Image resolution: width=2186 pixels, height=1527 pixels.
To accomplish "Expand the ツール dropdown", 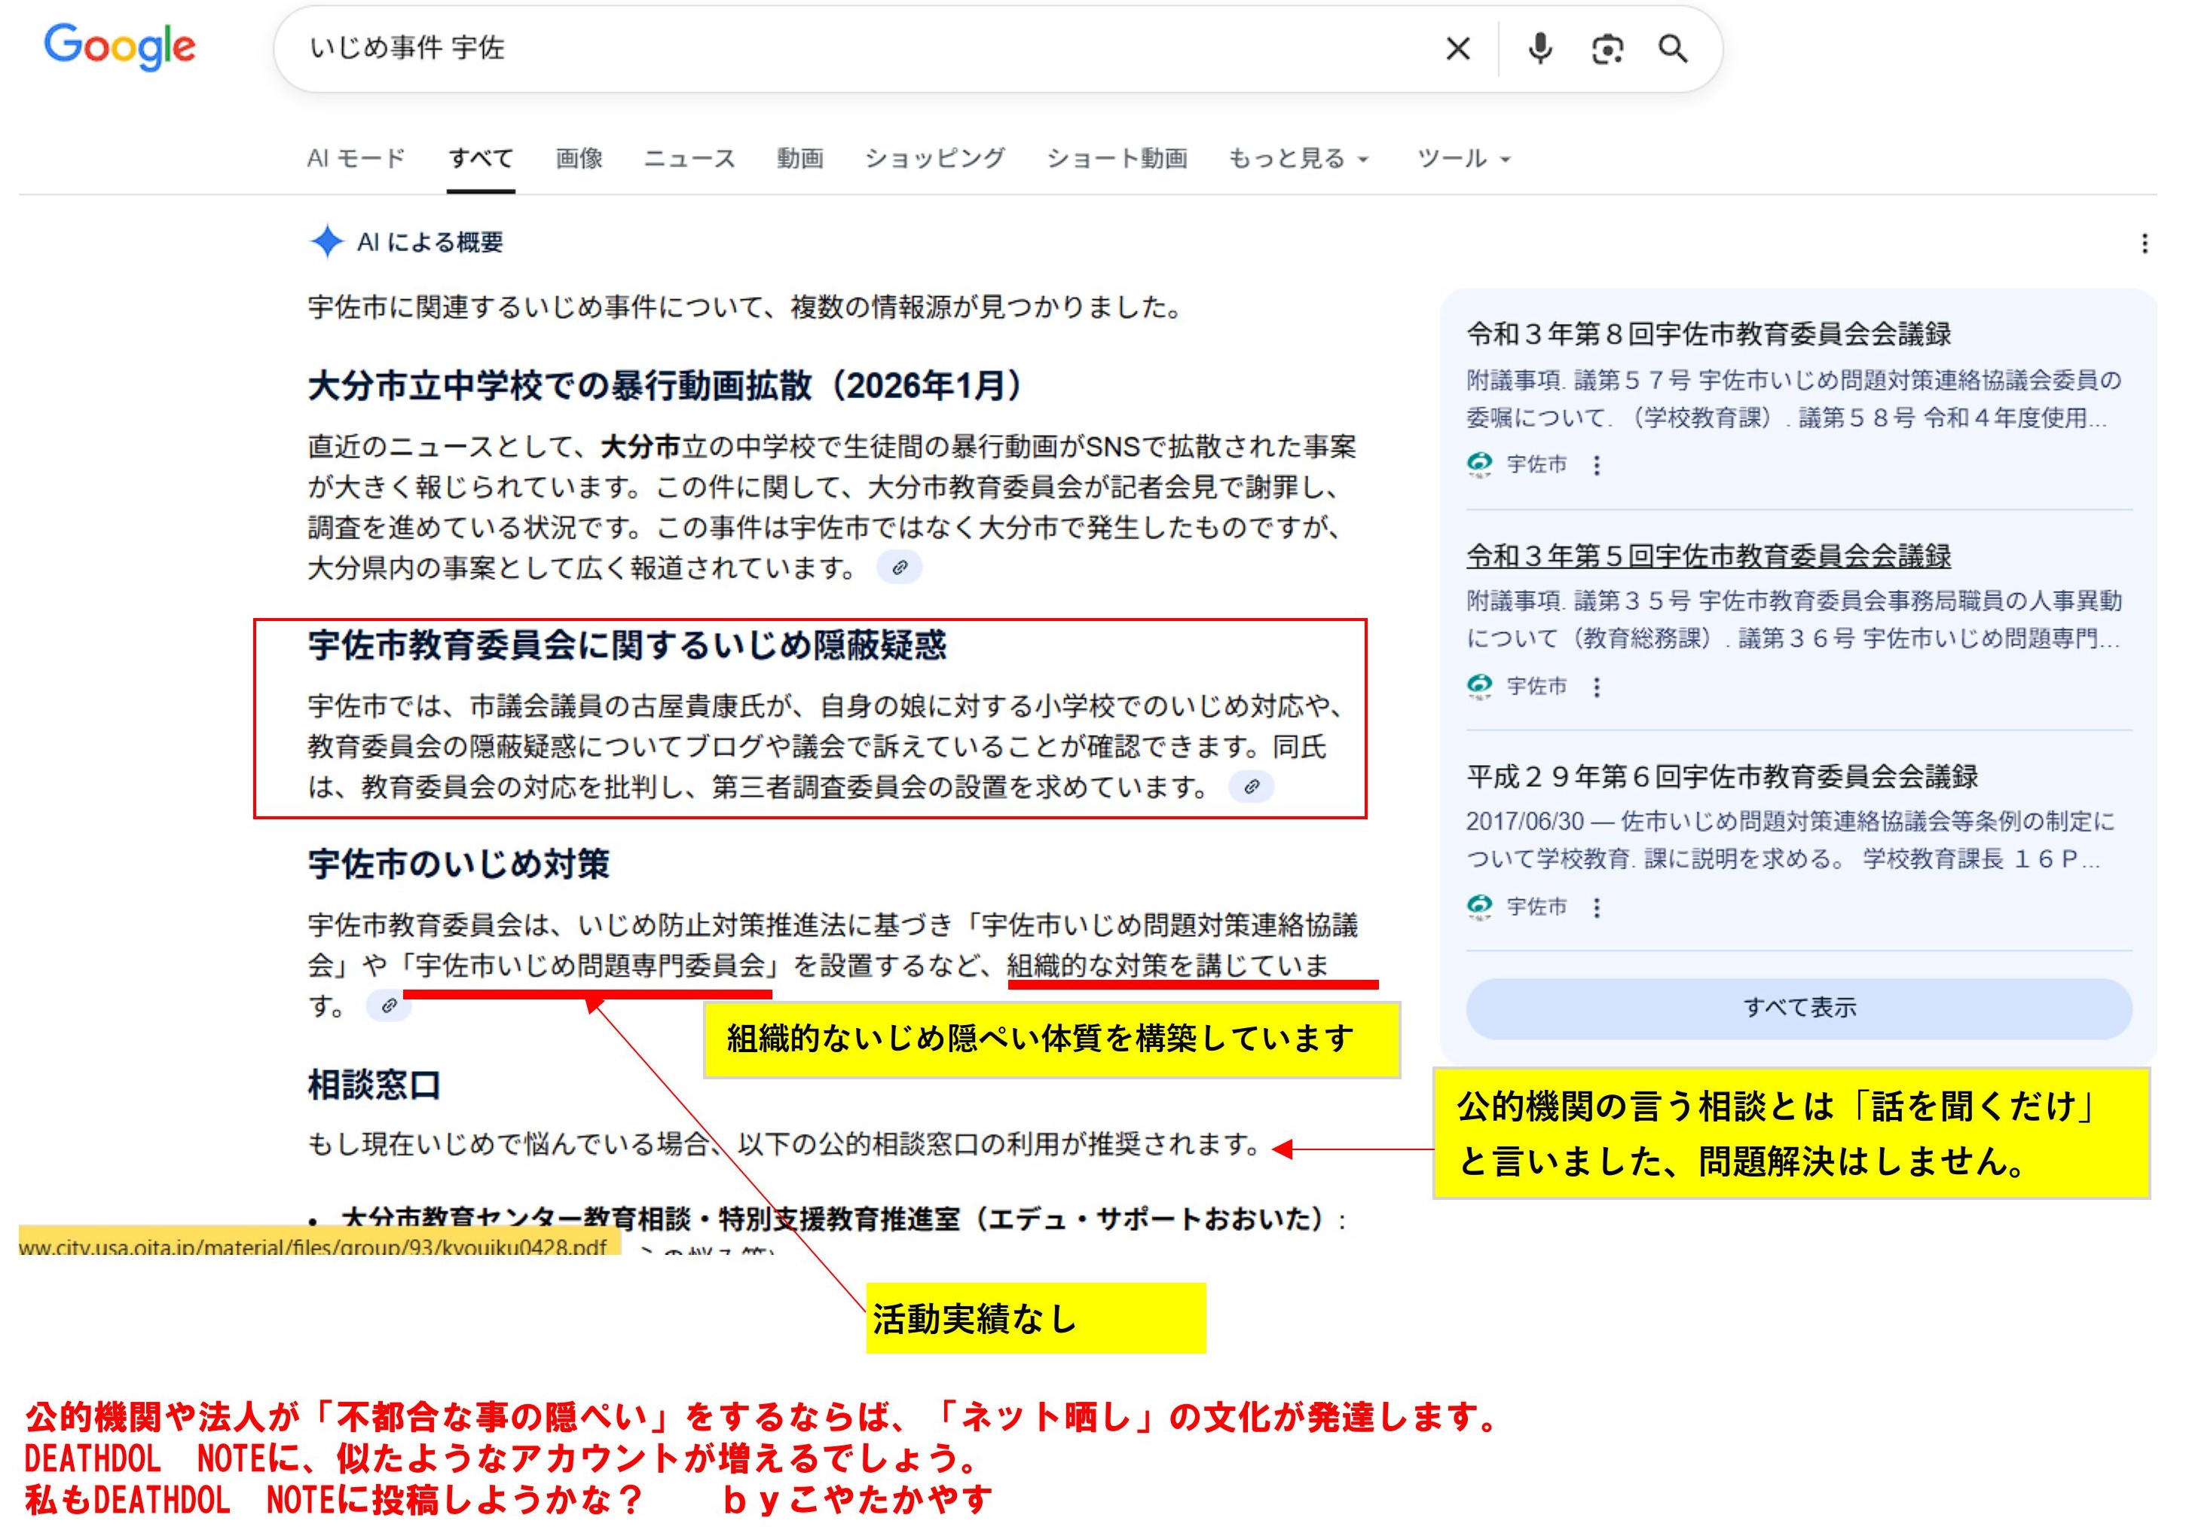I will pyautogui.click(x=1463, y=159).
